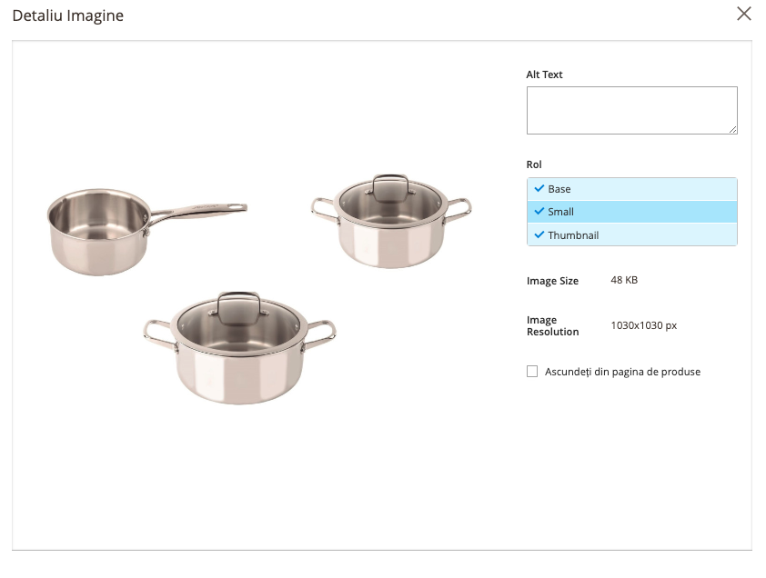Click inside the Alt Text field
The width and height of the screenshot is (766, 578).
[x=631, y=110]
